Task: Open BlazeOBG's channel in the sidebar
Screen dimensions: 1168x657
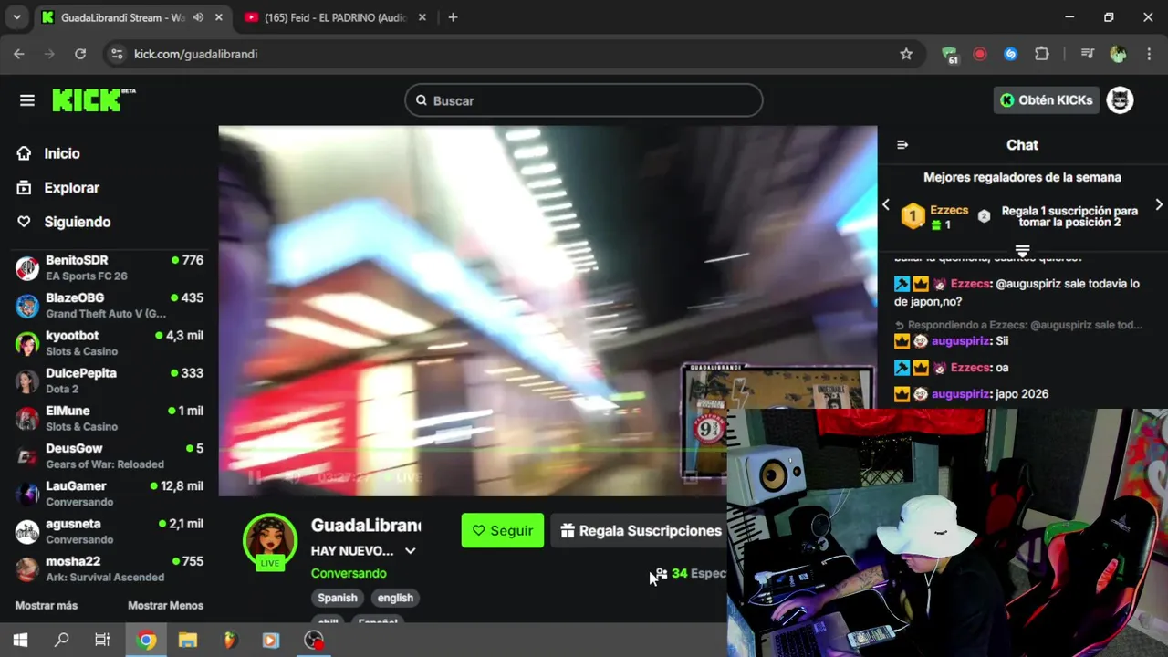Action: pyautogui.click(x=109, y=305)
